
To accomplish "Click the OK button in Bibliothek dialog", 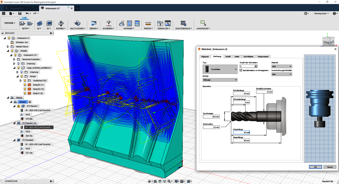I will [315, 167].
